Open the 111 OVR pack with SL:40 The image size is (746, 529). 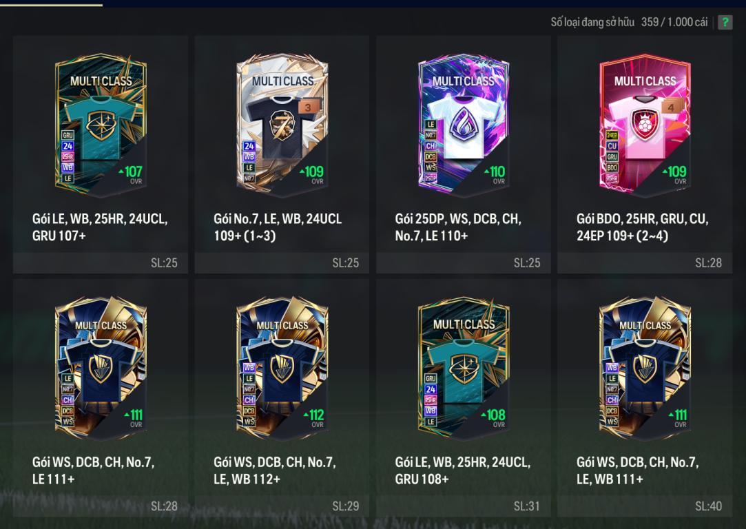pyautogui.click(x=645, y=367)
